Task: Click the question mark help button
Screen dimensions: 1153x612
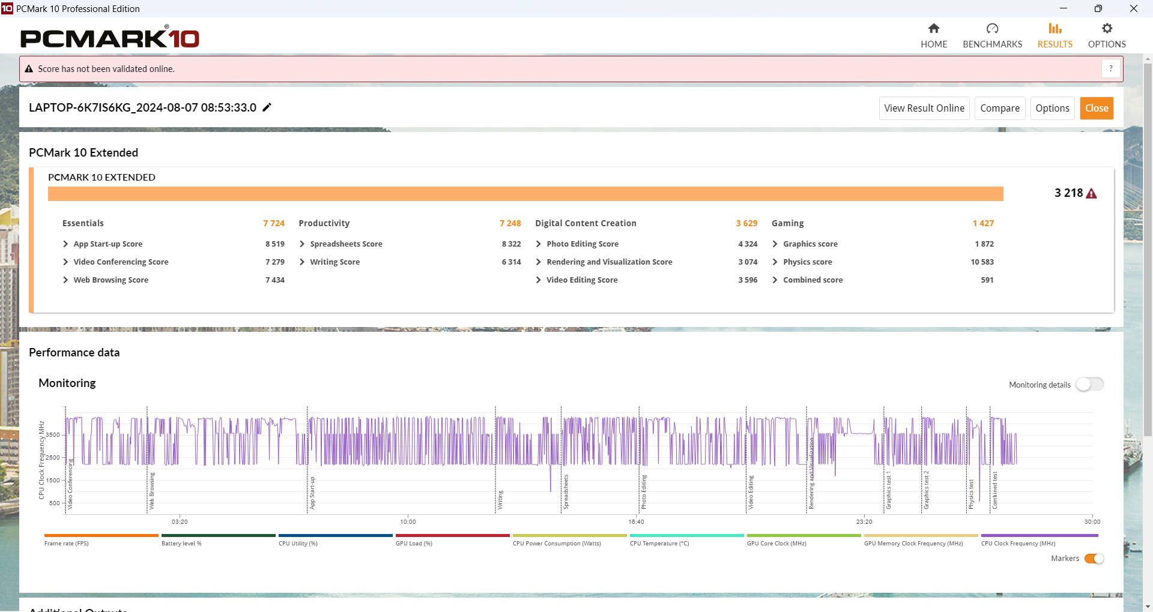Action: [1110, 68]
